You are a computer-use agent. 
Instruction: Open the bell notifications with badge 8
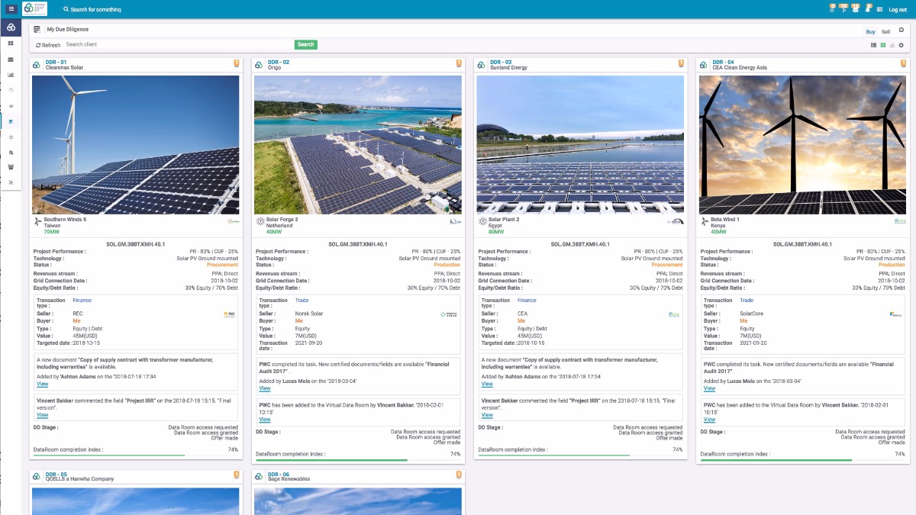click(x=867, y=8)
